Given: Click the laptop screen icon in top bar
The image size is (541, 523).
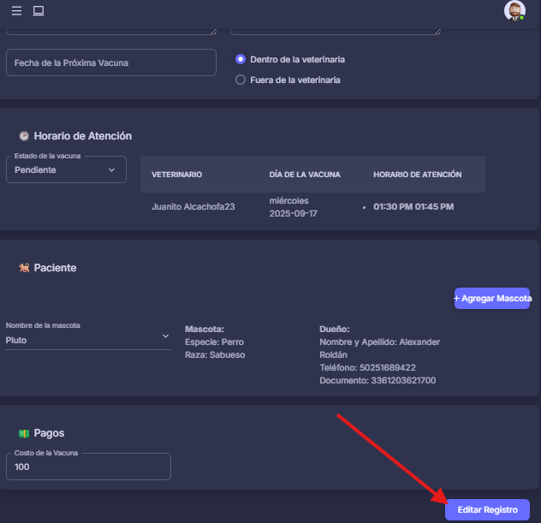Looking at the screenshot, I should [x=38, y=11].
